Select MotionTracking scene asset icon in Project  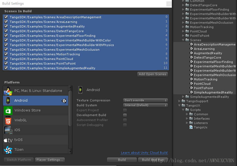(191, 79)
